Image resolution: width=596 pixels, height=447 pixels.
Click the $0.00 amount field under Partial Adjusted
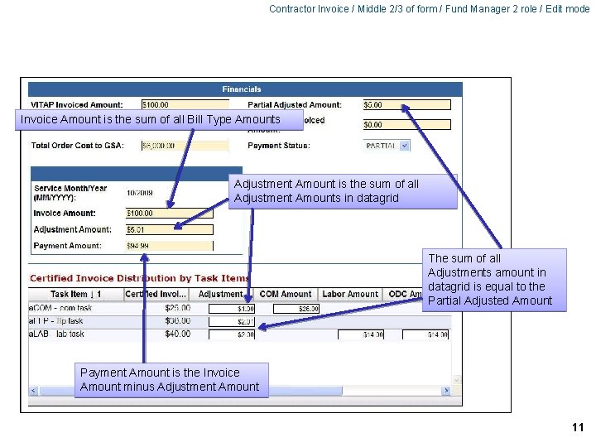pyautogui.click(x=407, y=125)
